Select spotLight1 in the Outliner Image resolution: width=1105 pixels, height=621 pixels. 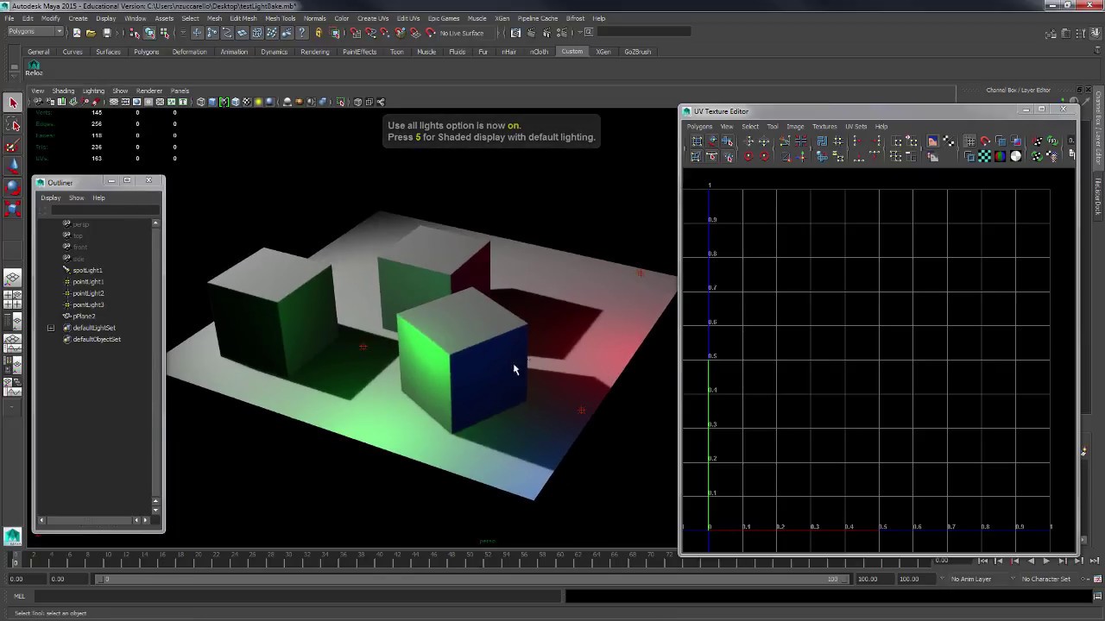pyautogui.click(x=87, y=270)
